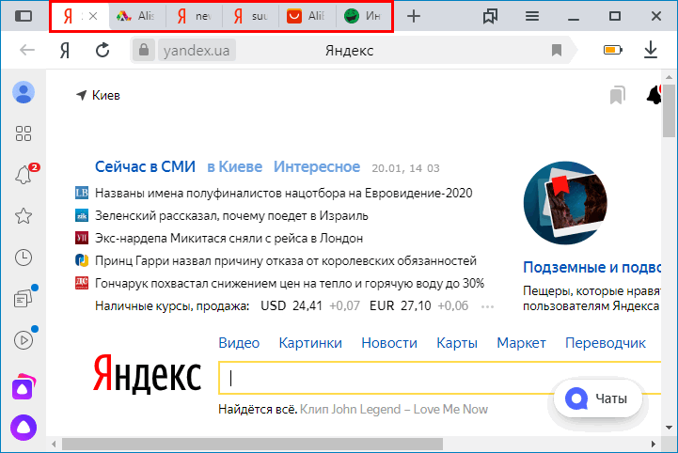Open the Сейчас в СМИ news heading
This screenshot has height=453, width=678.
tap(145, 167)
